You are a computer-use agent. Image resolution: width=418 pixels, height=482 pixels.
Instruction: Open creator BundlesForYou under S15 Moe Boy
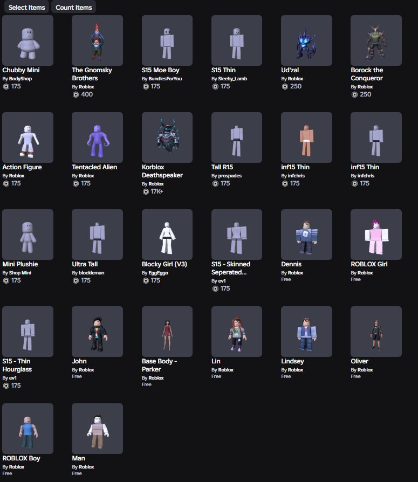165,79
